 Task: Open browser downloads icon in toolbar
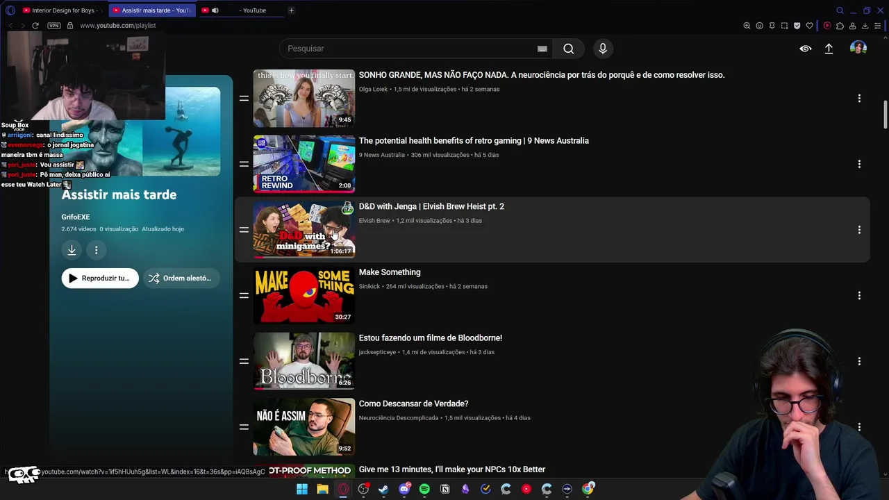[865, 26]
